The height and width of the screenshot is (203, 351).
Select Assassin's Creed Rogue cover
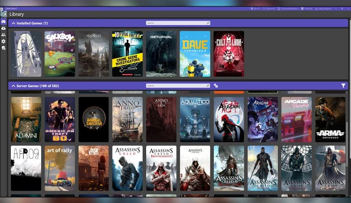point(262,168)
